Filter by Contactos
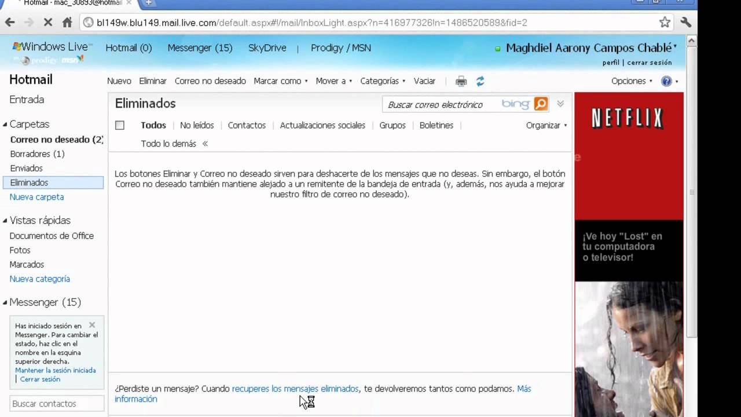 247,125
